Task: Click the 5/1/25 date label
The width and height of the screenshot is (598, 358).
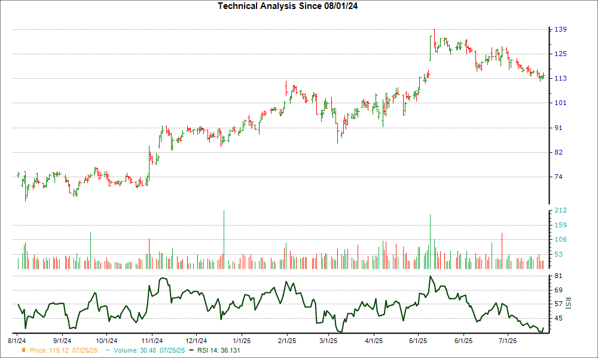Action: [418, 341]
